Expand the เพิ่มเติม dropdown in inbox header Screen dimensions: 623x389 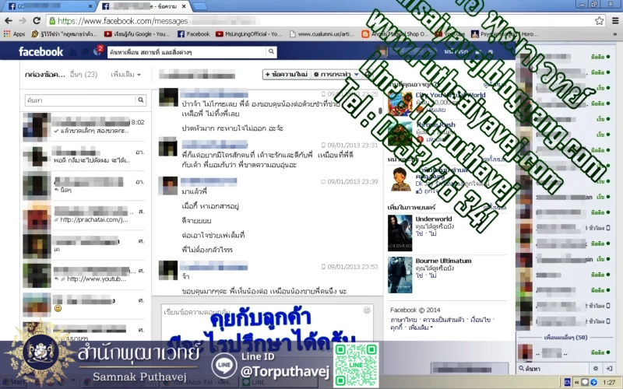click(x=125, y=74)
